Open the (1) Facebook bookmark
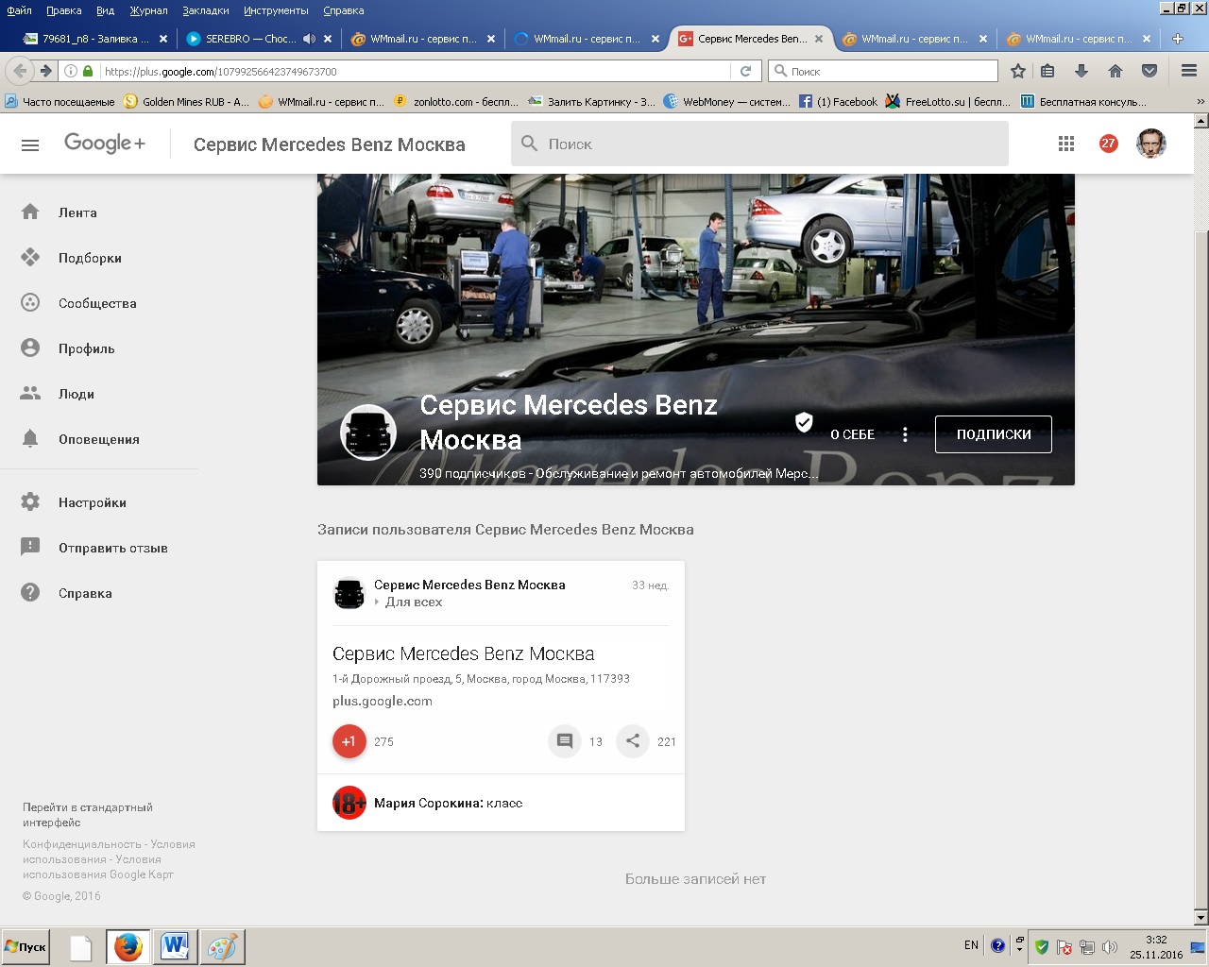Screen dimensions: 1209x967 coord(839,102)
